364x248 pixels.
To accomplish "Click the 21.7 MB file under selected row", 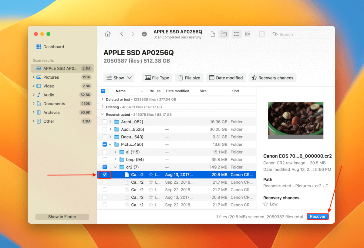I will (177, 182).
